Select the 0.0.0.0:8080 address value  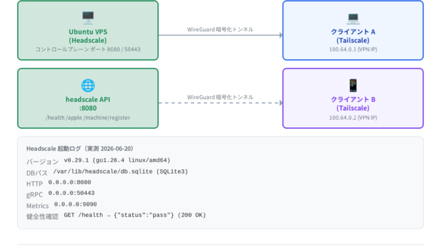click(x=70, y=183)
